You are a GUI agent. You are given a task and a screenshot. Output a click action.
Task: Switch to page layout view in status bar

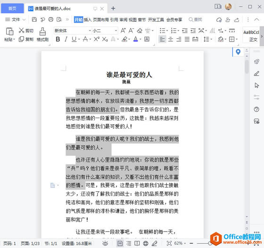tap(120, 243)
